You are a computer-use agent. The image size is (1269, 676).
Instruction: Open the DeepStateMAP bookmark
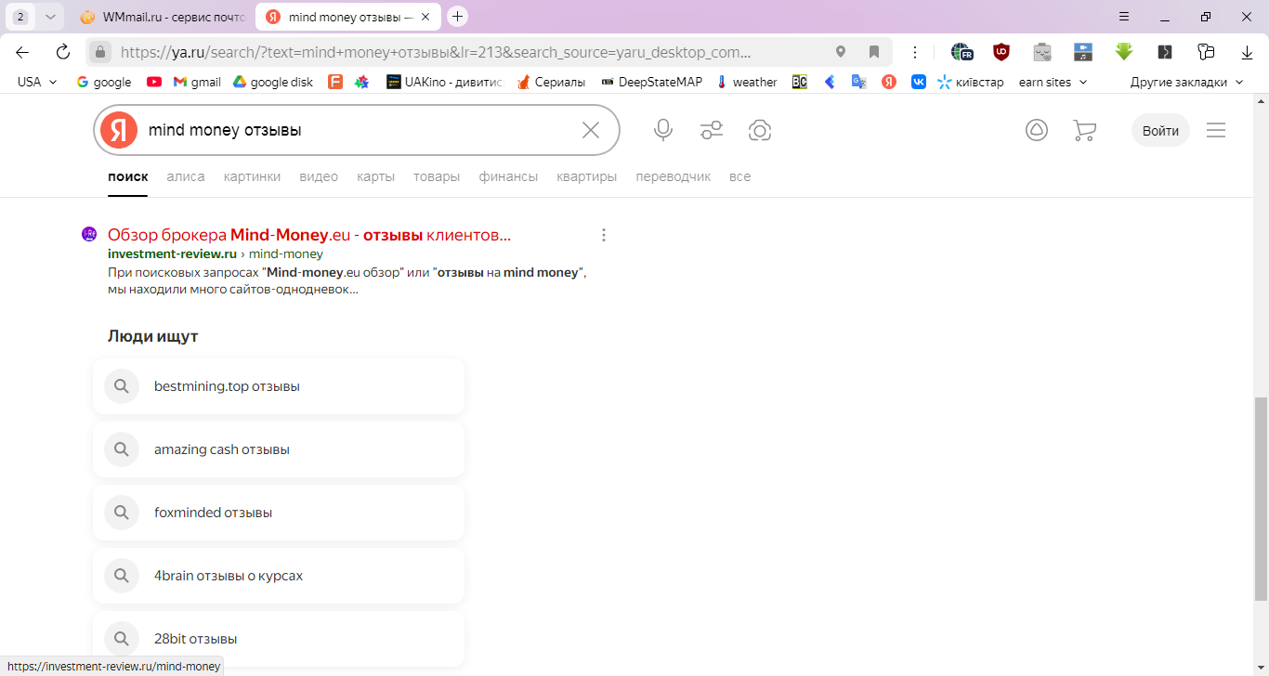651,82
